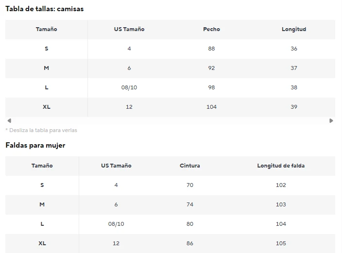Select the M size row label in shirts table
342x253 pixels.
pos(47,68)
